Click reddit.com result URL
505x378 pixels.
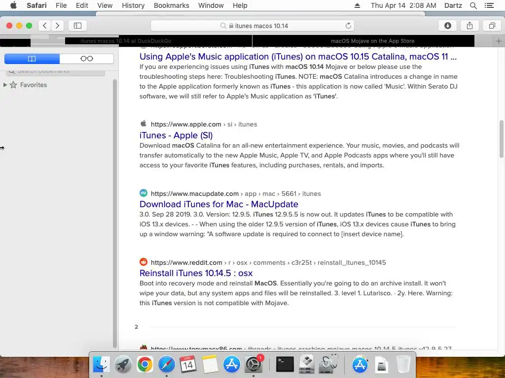point(268,263)
